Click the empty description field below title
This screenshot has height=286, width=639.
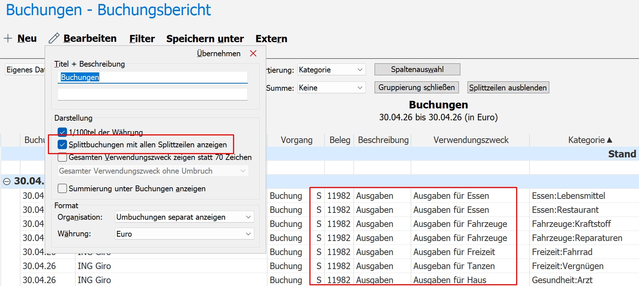pos(152,94)
